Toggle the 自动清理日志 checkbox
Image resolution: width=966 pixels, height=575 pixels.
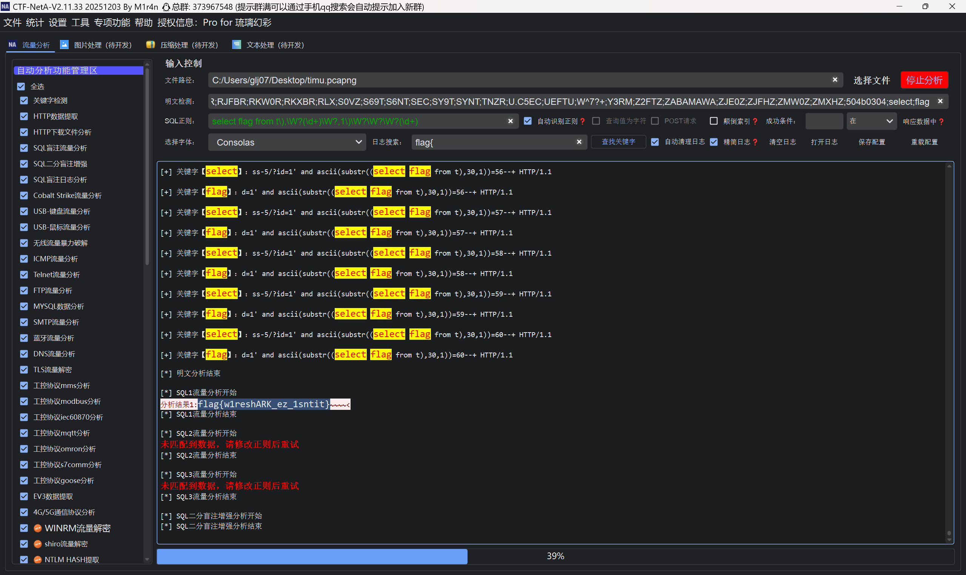click(x=655, y=142)
